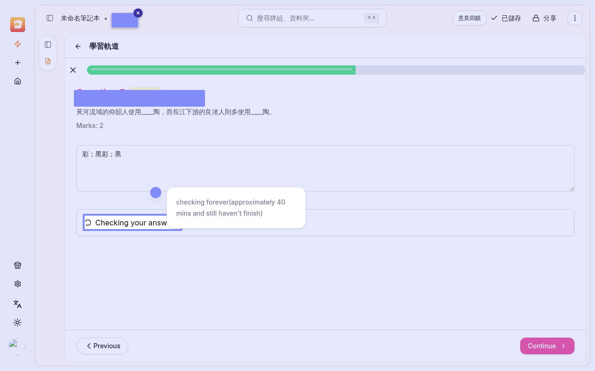Image resolution: width=595 pixels, height=371 pixels.
Task: Click the Continue button
Action: (547, 346)
